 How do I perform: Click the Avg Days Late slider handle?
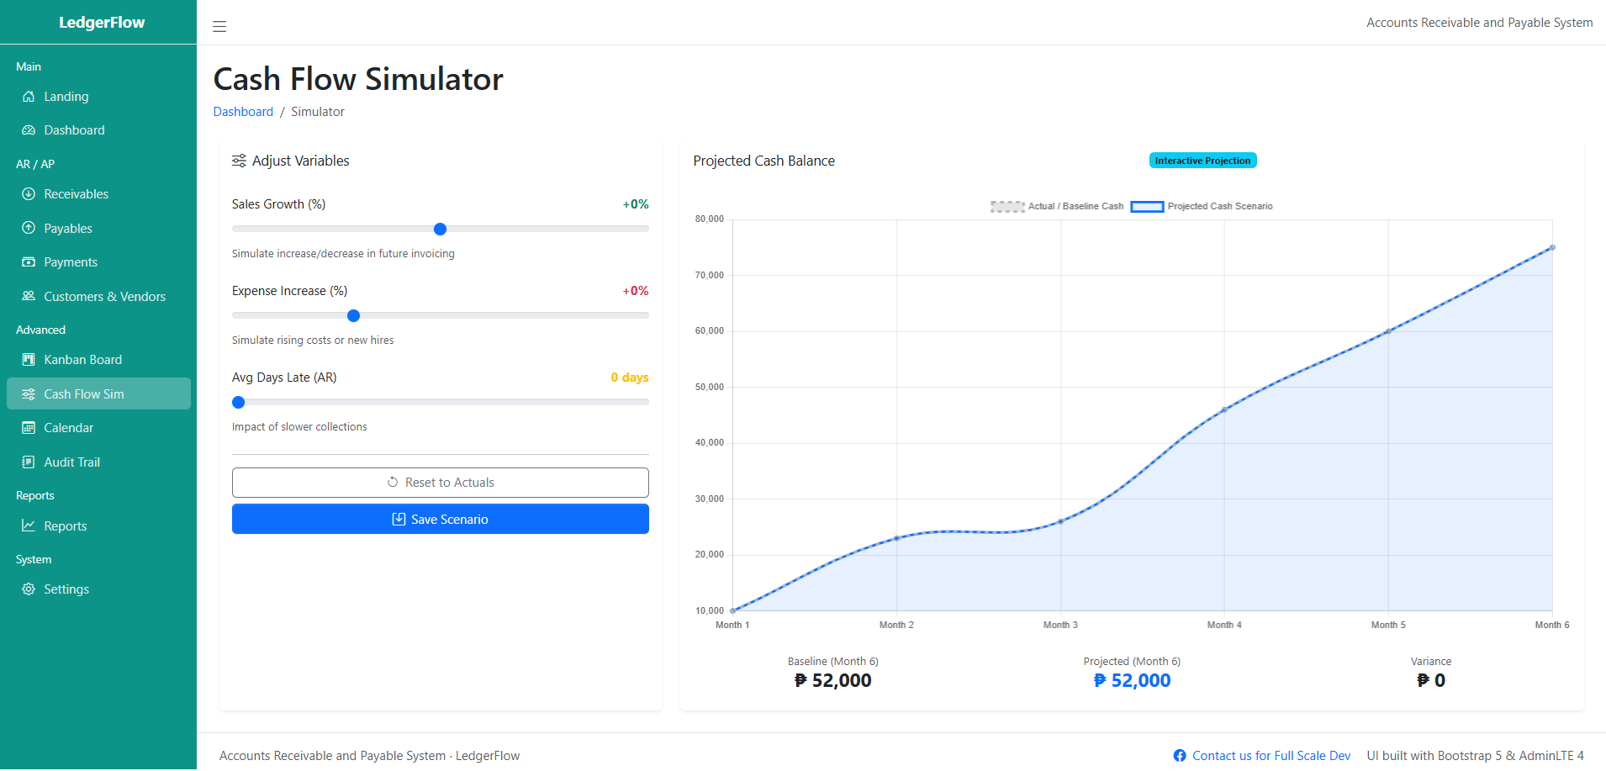coord(238,402)
